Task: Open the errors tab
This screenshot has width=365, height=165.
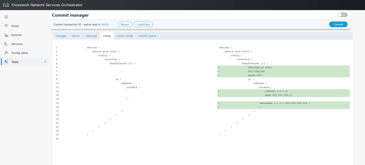Action: (x=76, y=36)
